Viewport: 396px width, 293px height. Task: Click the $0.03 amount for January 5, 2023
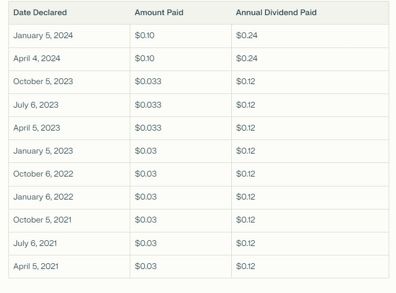[x=146, y=151]
